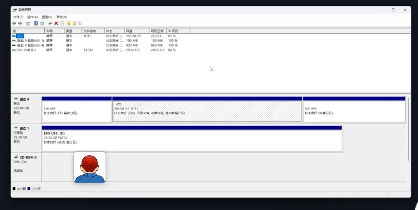Screen dimensions: 418x210
Task: Sort by the 可用空间 column header
Action: pyautogui.click(x=158, y=31)
